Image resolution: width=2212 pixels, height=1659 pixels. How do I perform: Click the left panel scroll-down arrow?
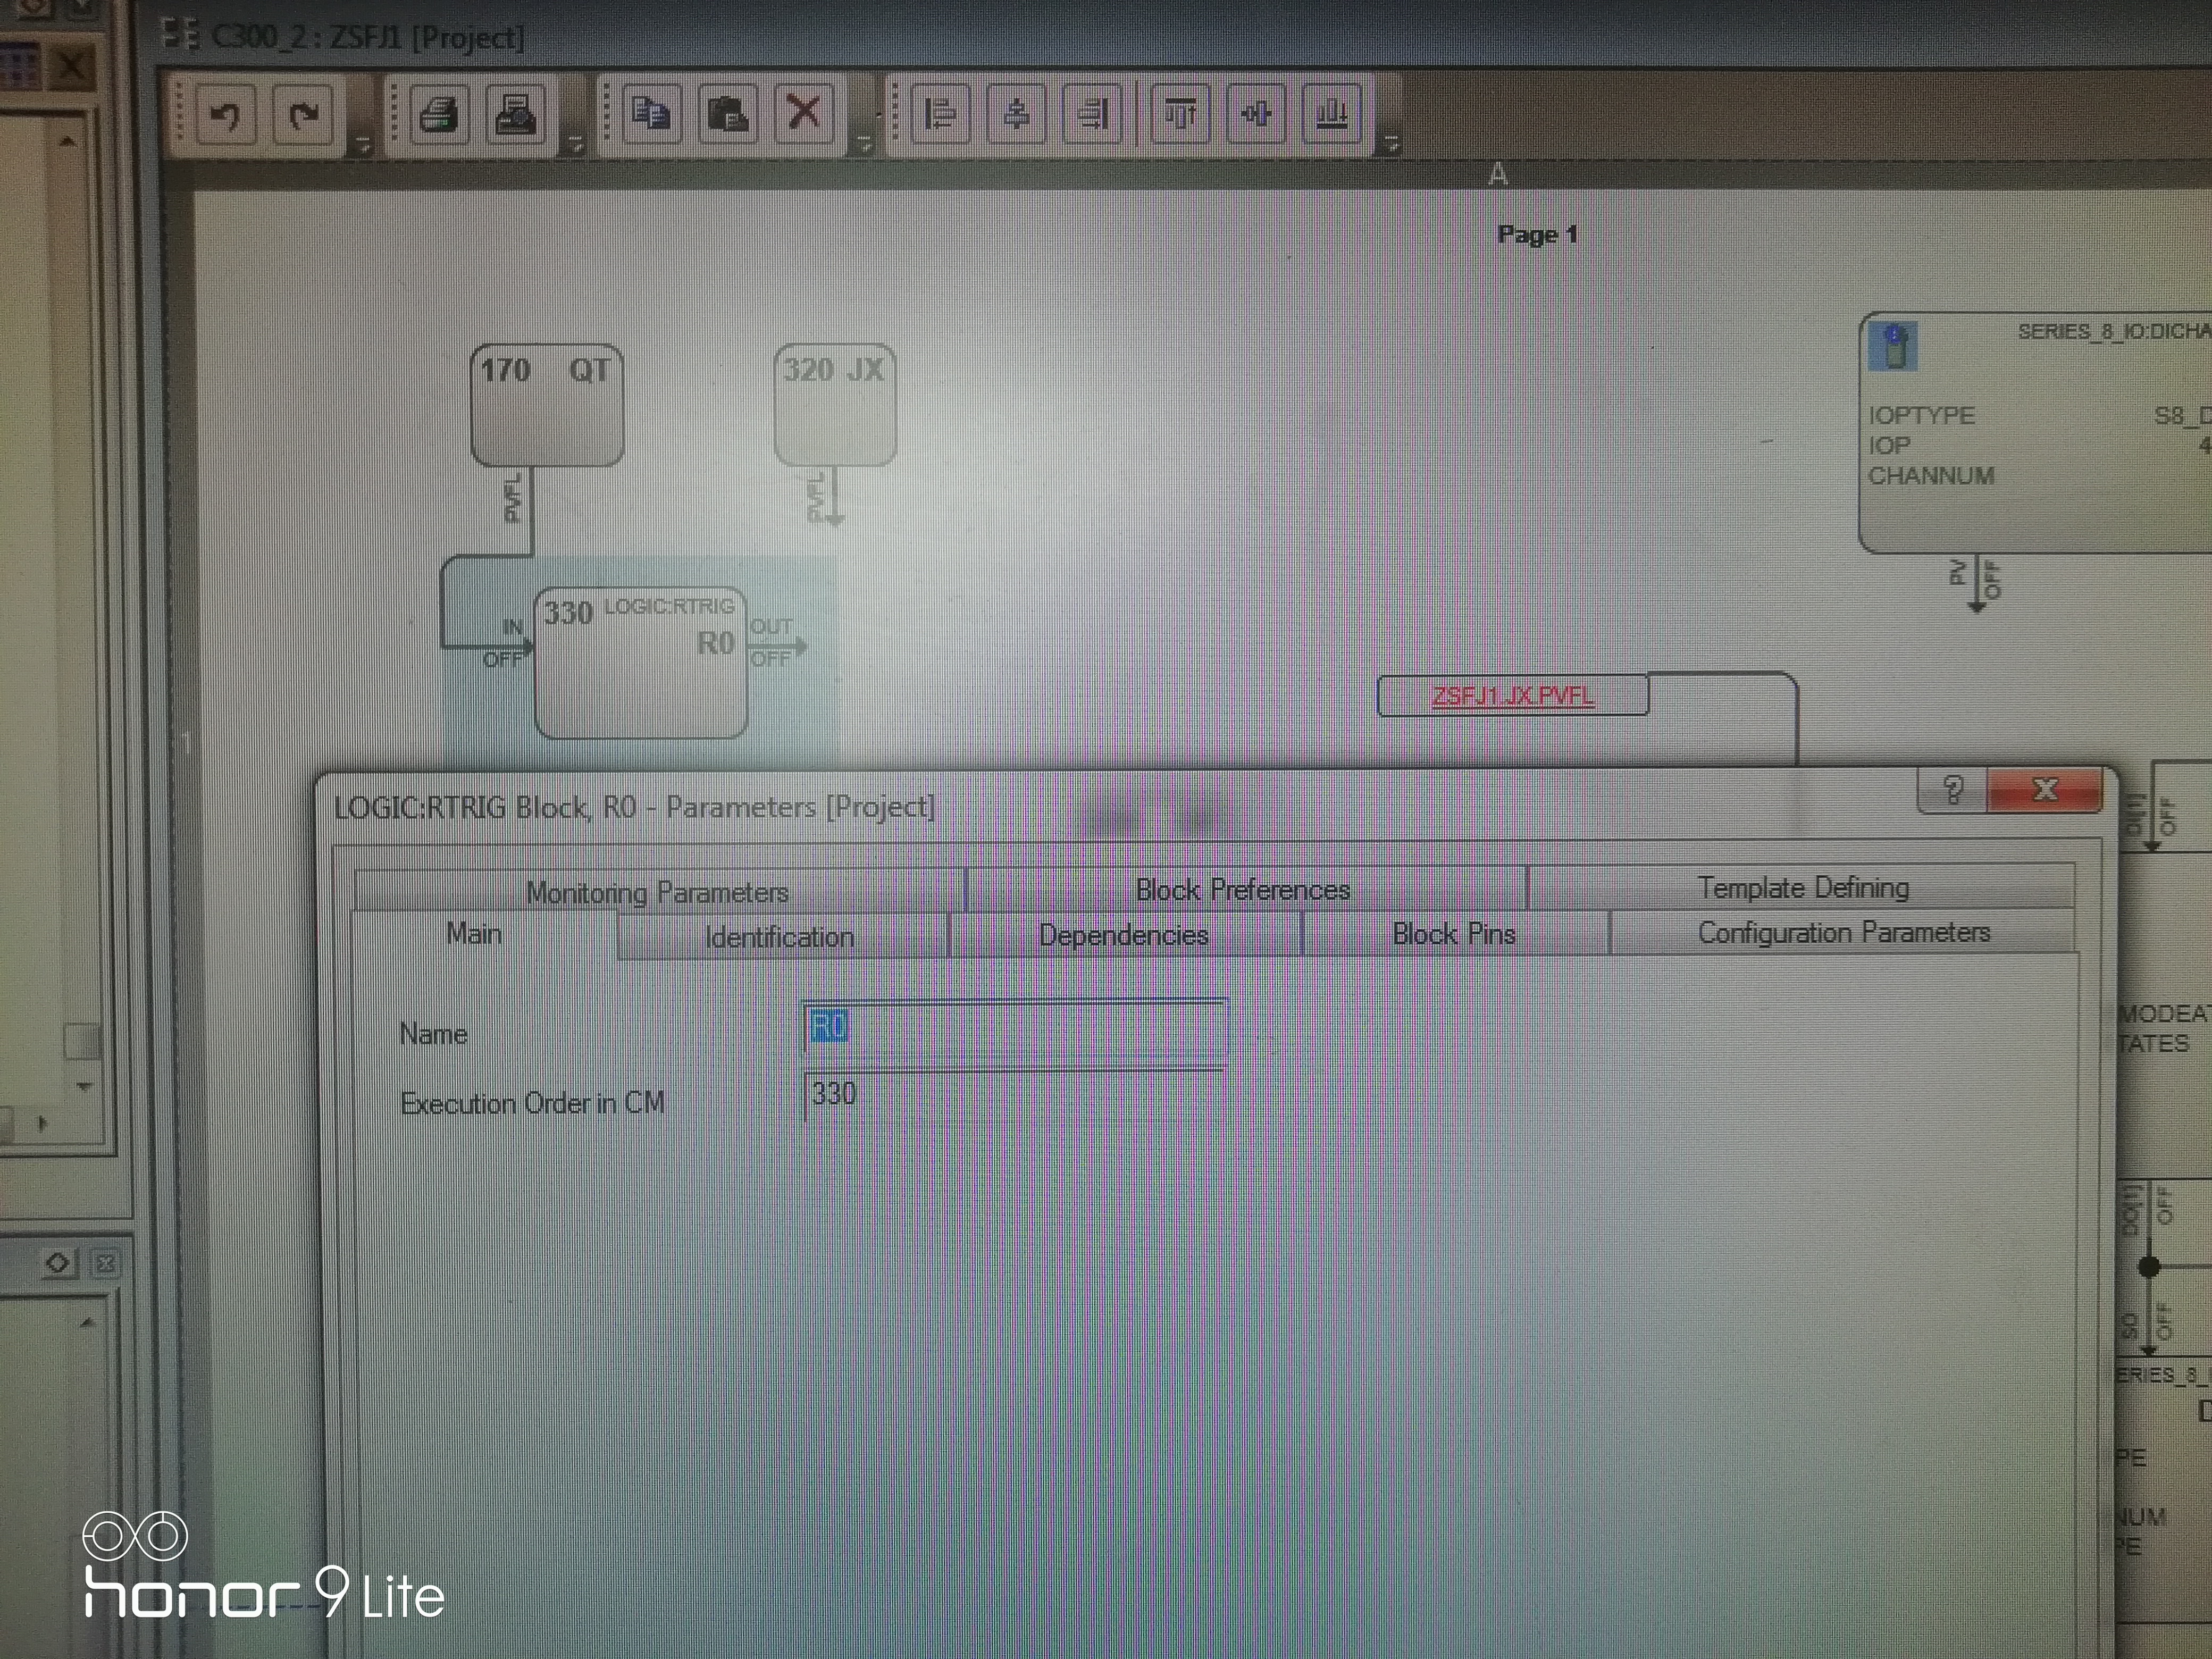[x=84, y=1087]
